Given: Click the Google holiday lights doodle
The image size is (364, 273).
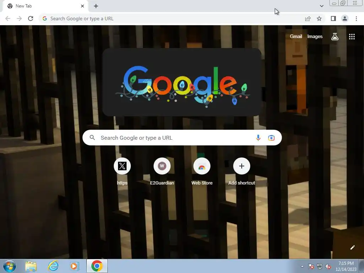Looking at the screenshot, I should point(182,82).
